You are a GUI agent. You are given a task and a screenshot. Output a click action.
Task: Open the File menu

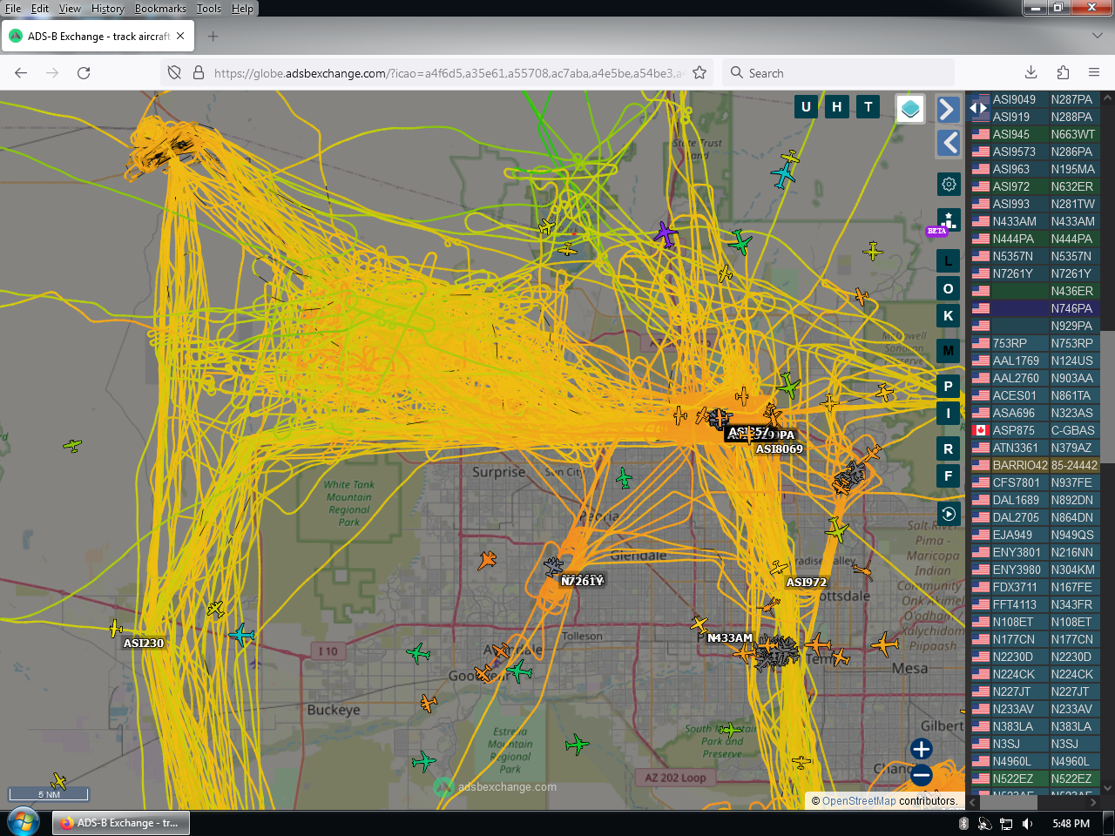click(13, 9)
